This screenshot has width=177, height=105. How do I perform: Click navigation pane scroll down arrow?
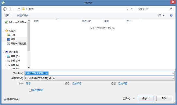(x=29, y=67)
